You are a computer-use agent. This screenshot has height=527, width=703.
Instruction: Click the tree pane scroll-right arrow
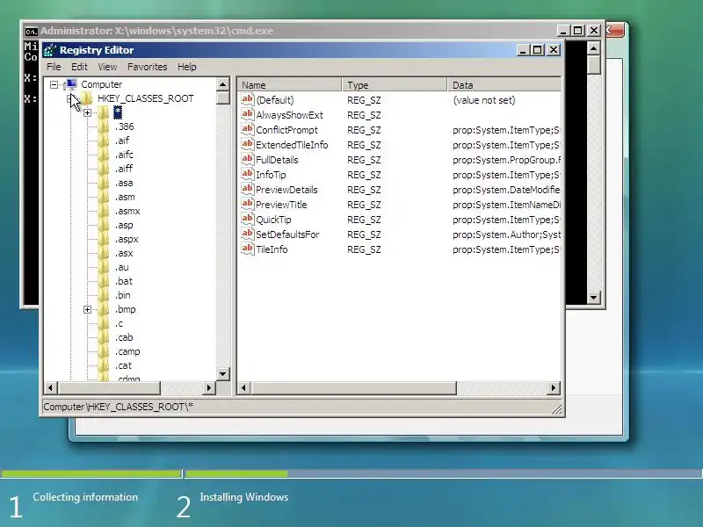coord(208,387)
